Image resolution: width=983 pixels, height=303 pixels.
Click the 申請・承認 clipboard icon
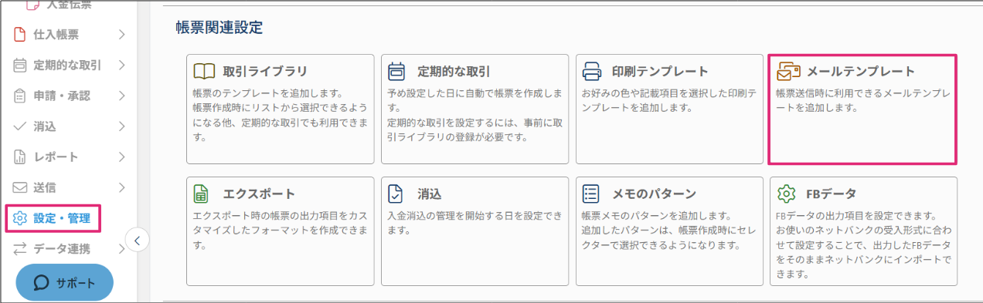point(20,96)
